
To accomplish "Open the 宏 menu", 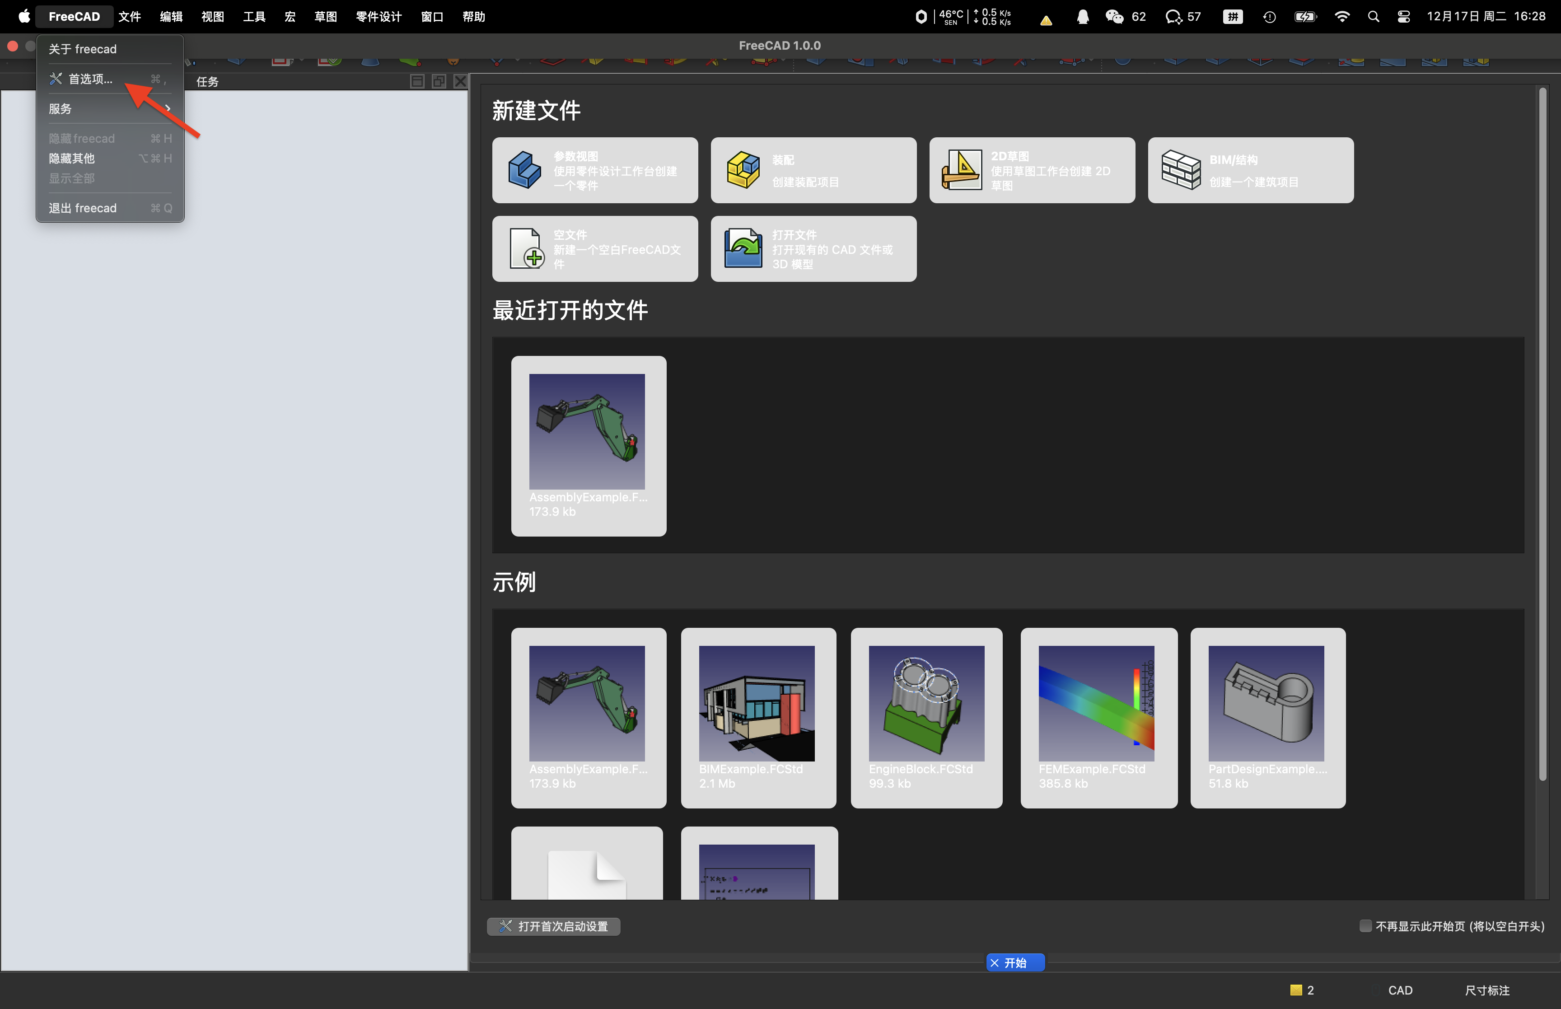I will pos(290,16).
